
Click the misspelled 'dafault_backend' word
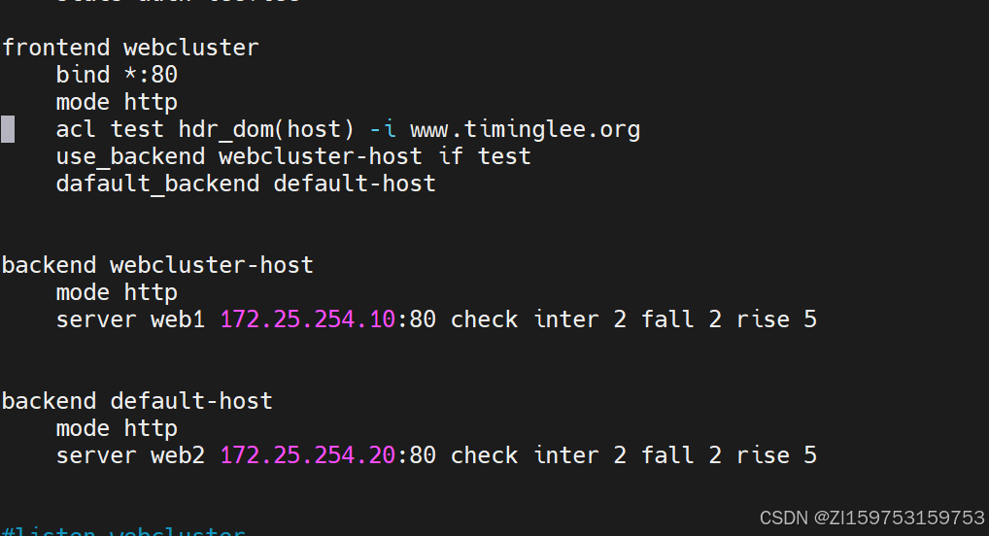click(157, 184)
